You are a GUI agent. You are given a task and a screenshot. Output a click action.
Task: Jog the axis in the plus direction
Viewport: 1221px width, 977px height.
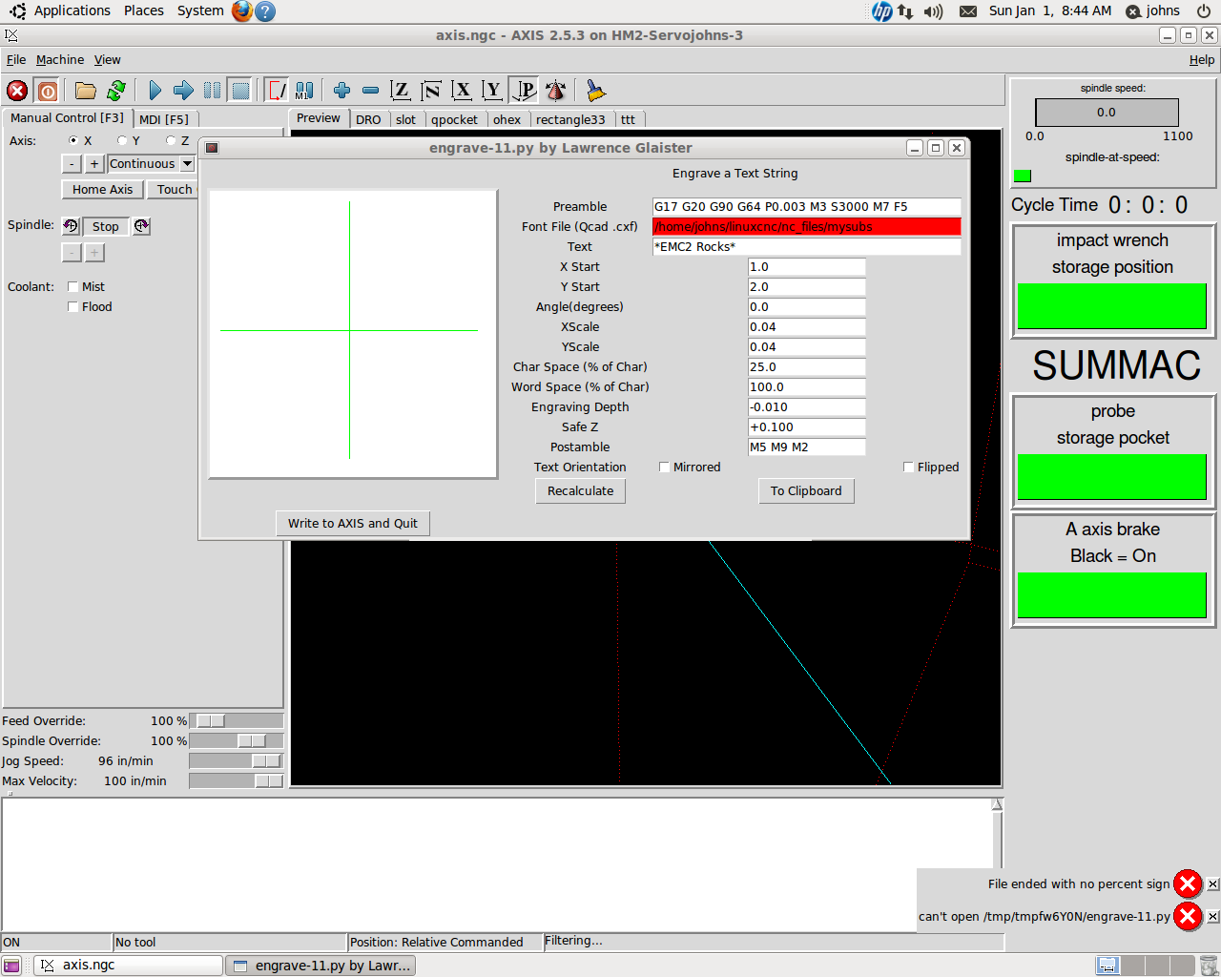pyautogui.click(x=94, y=164)
